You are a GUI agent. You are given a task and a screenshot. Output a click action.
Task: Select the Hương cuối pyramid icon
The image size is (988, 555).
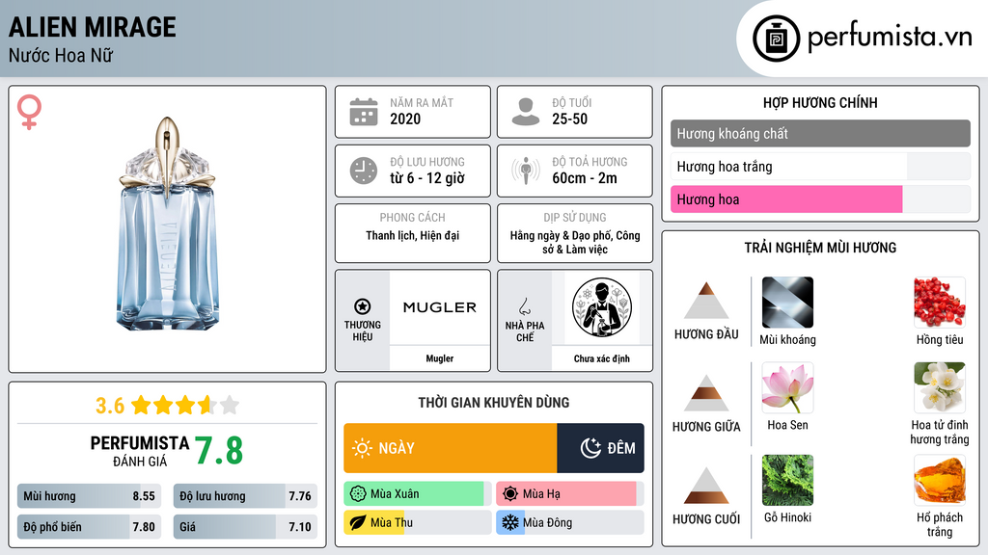click(x=706, y=486)
